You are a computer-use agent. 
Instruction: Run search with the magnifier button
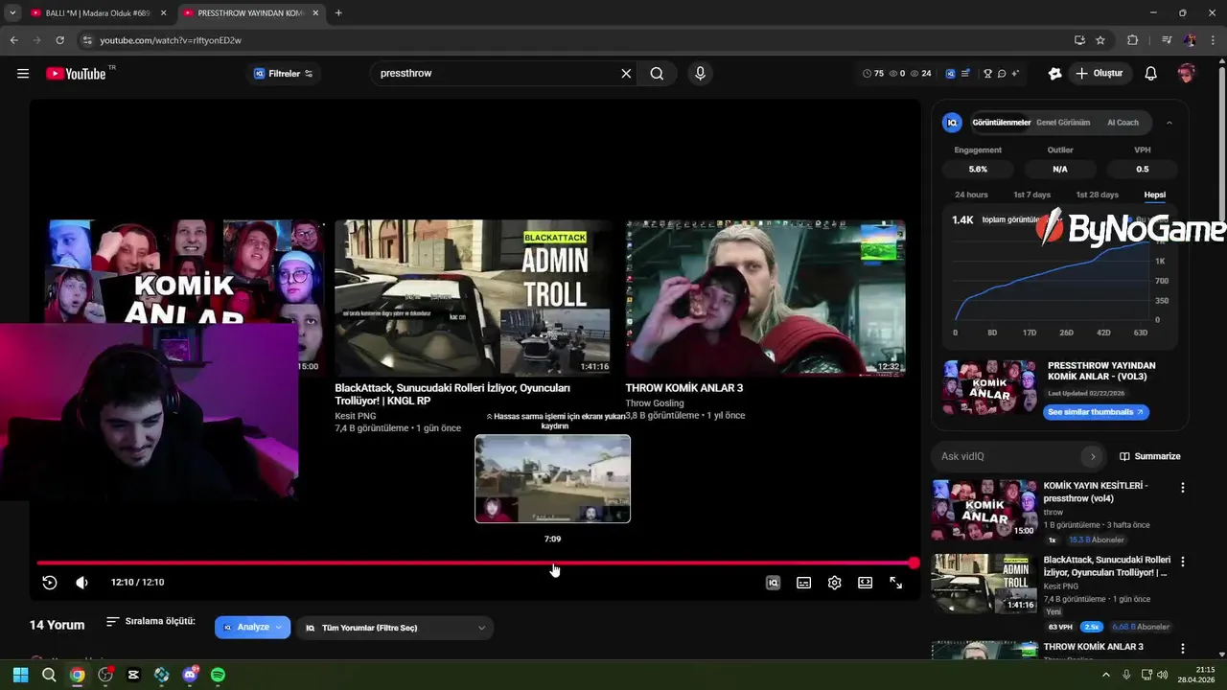click(657, 74)
